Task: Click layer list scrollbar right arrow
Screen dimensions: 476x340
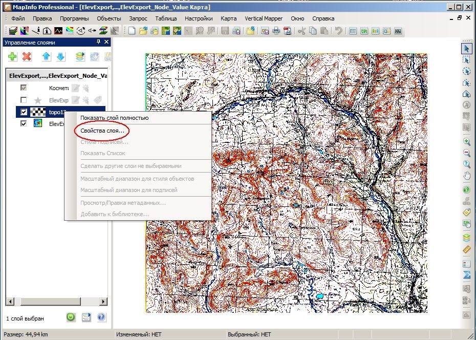Action: [103, 302]
